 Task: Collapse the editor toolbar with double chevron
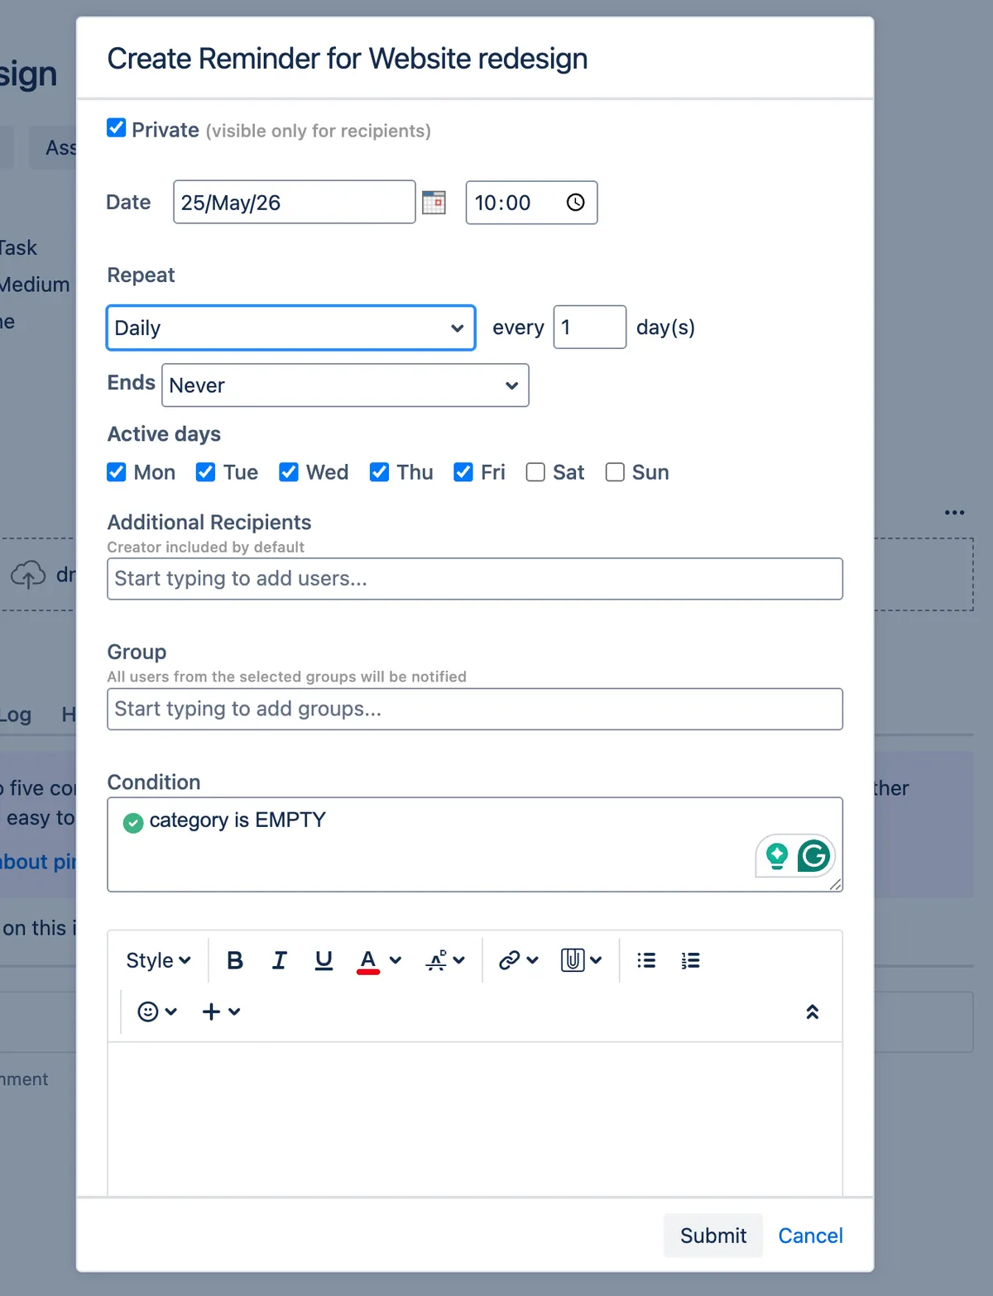pyautogui.click(x=813, y=1011)
